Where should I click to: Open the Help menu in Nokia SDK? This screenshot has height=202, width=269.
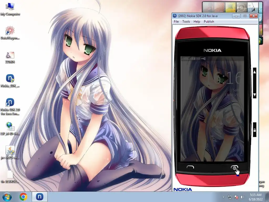coord(197,22)
